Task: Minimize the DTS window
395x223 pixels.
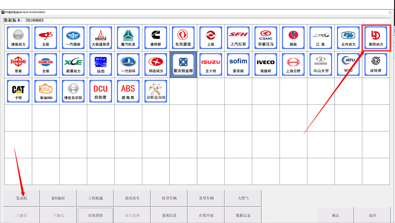Action: pyautogui.click(x=391, y=12)
